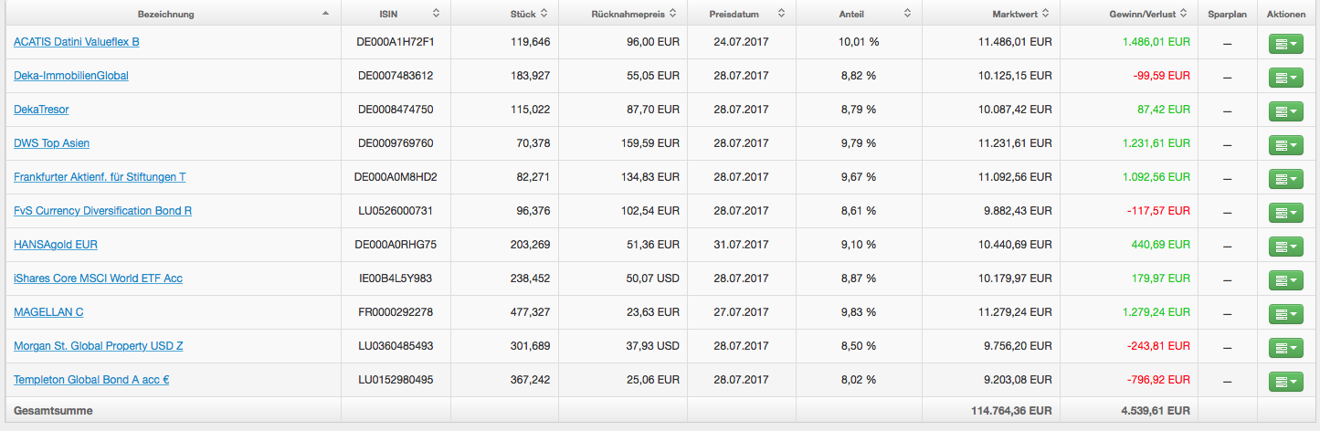
Task: Select total Marktwert 114.764,36 EUR
Action: coord(1011,411)
